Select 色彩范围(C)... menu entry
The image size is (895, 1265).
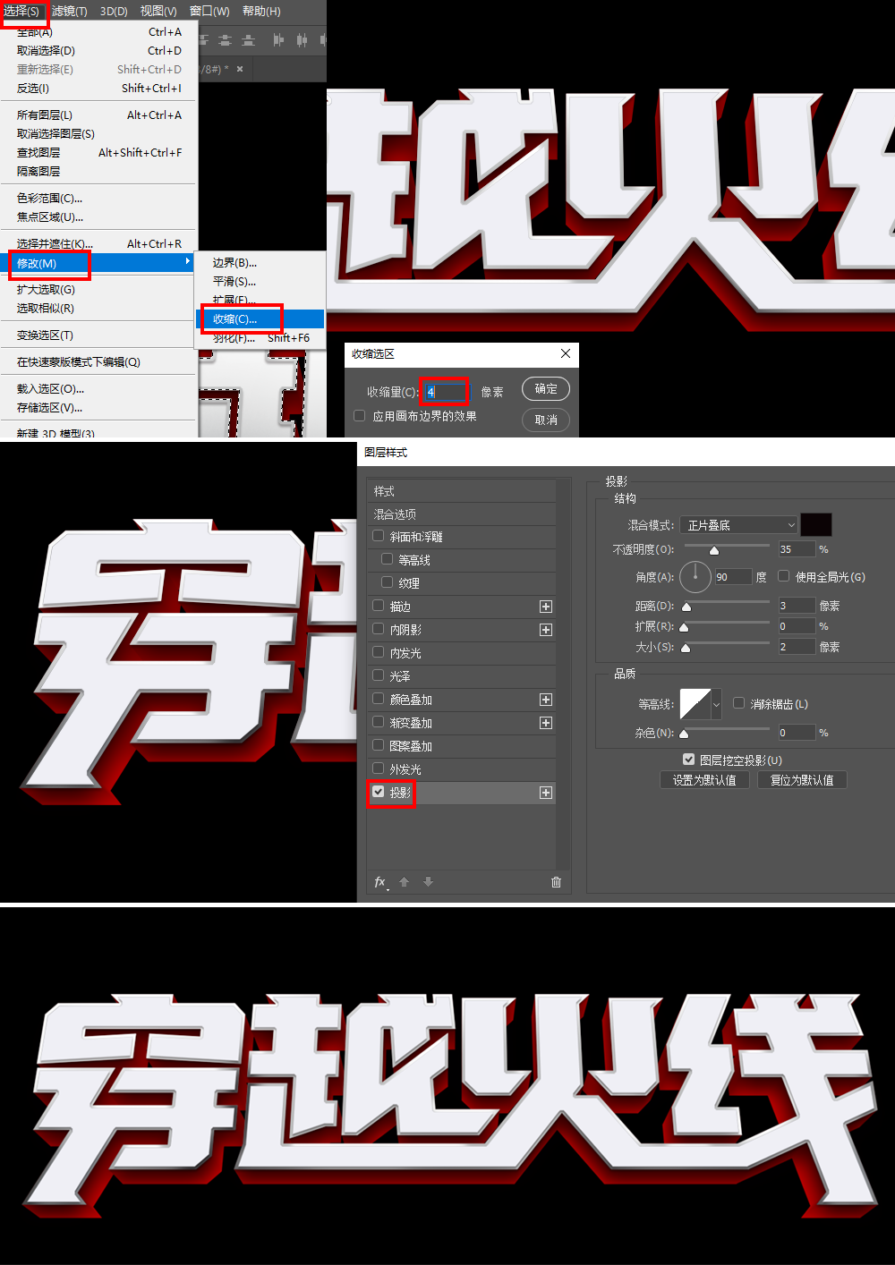coord(98,199)
